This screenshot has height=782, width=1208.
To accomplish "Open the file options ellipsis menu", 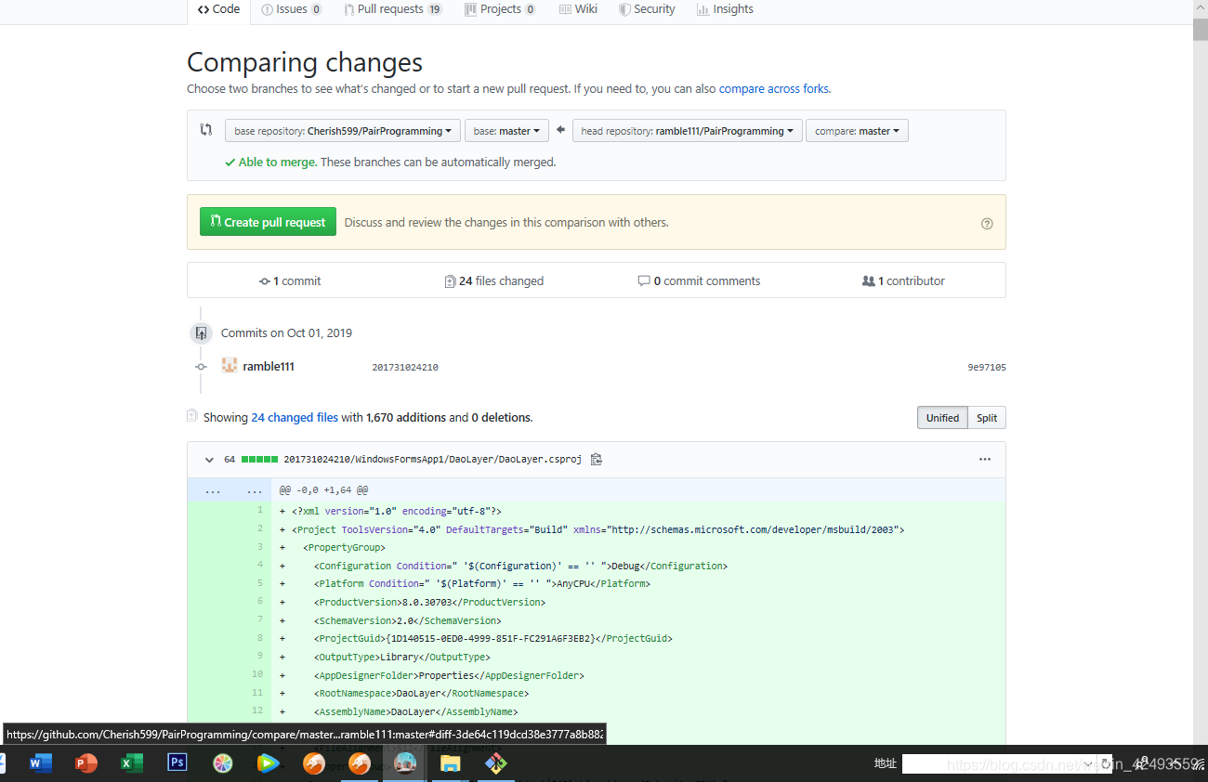I will [x=985, y=459].
